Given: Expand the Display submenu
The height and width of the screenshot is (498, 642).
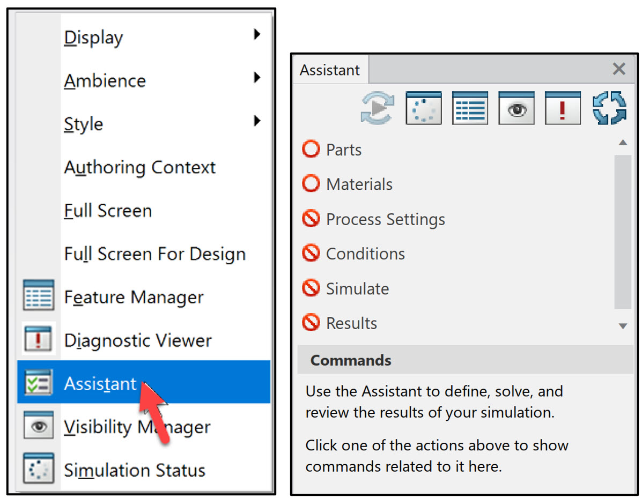Looking at the screenshot, I should (x=93, y=37).
